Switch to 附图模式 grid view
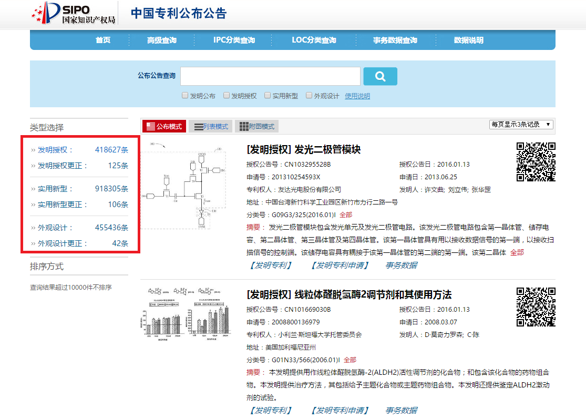 tap(256, 126)
